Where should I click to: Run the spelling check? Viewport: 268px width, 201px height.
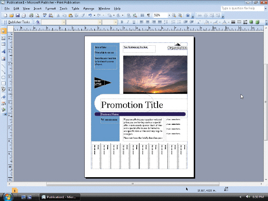(x=45, y=15)
